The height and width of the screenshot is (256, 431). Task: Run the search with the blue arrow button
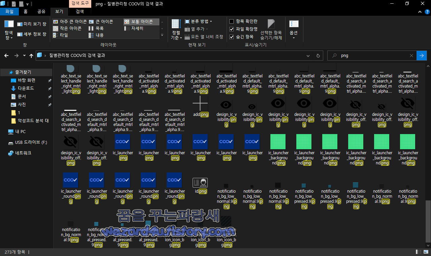[422, 56]
